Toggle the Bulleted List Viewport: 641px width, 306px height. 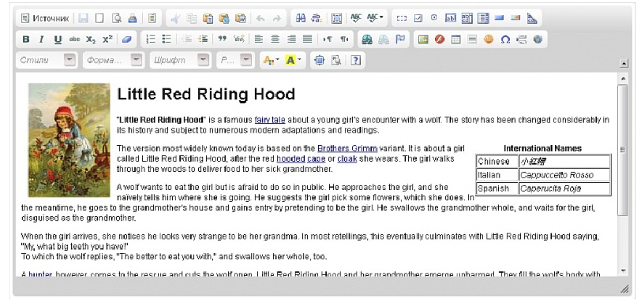coord(167,39)
